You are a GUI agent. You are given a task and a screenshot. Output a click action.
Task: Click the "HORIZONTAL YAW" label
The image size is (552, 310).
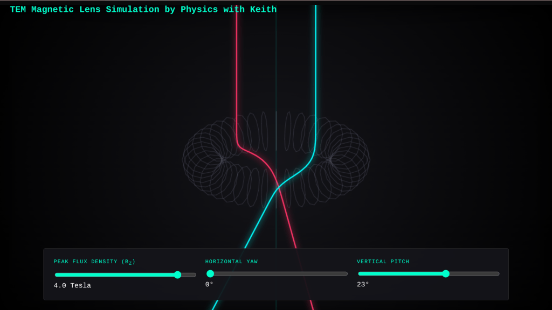coord(231,262)
